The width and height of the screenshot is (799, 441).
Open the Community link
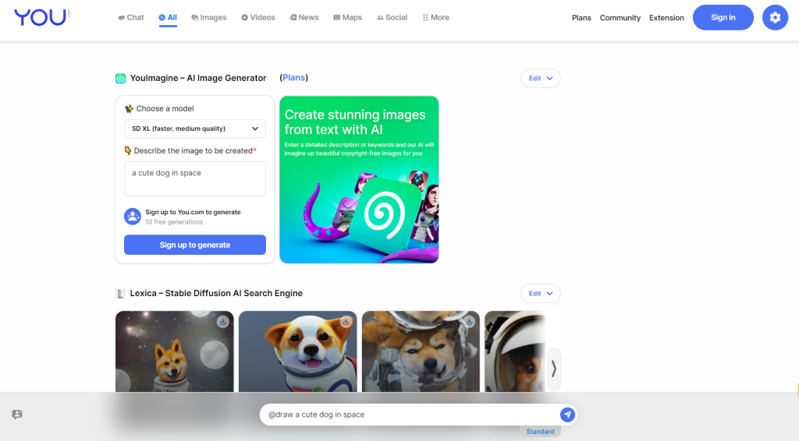(x=620, y=18)
